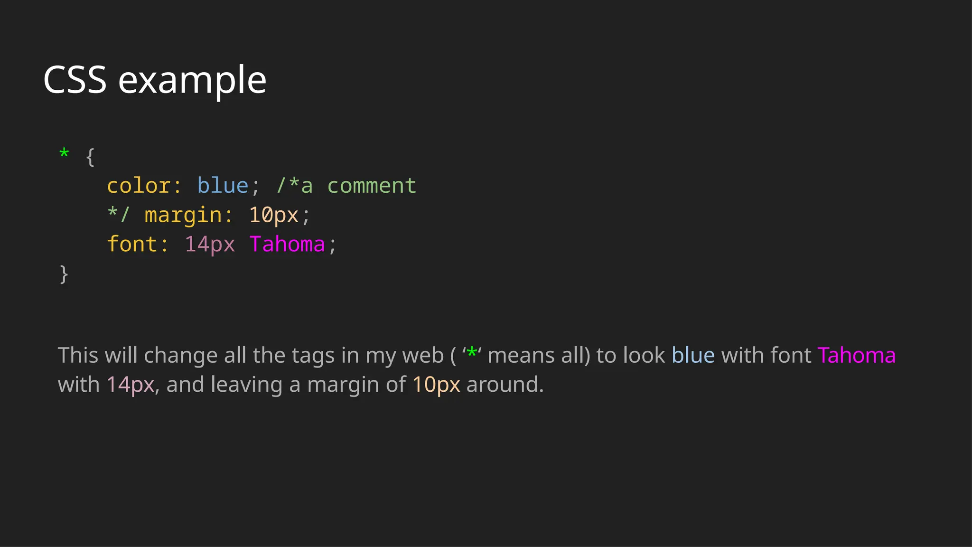Select the "margin:" property in the code

188,215
